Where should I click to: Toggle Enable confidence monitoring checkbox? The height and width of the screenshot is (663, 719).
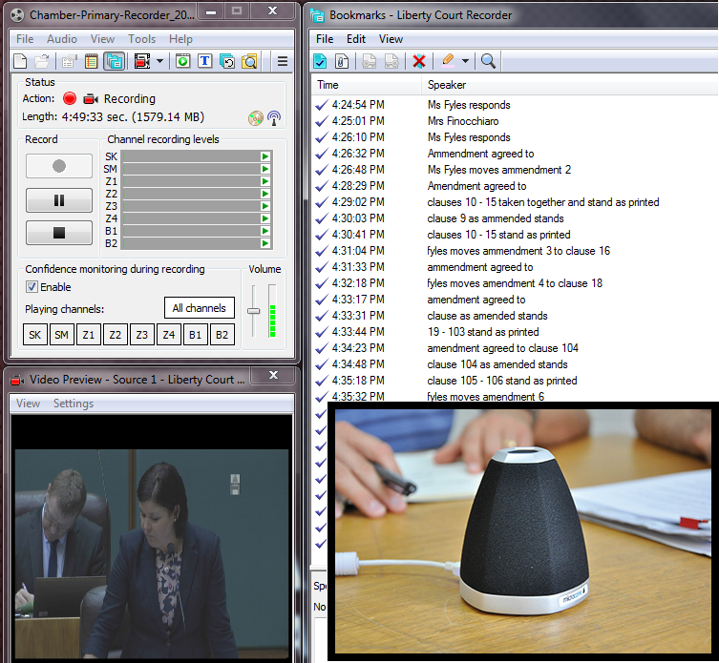click(32, 287)
